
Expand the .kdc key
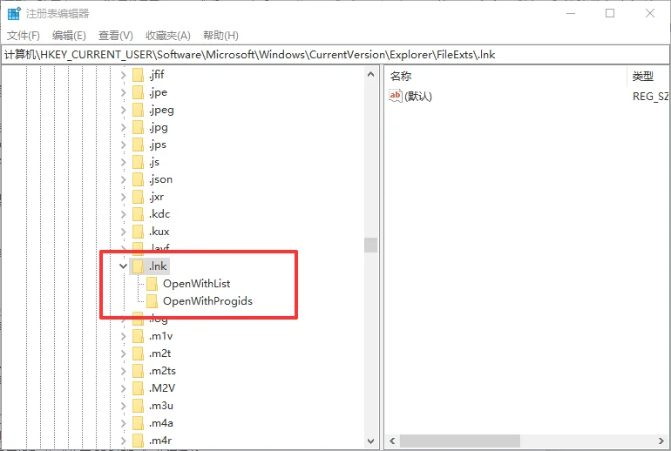[x=123, y=214]
